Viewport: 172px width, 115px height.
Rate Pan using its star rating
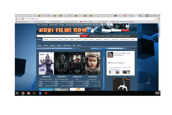[77, 77]
